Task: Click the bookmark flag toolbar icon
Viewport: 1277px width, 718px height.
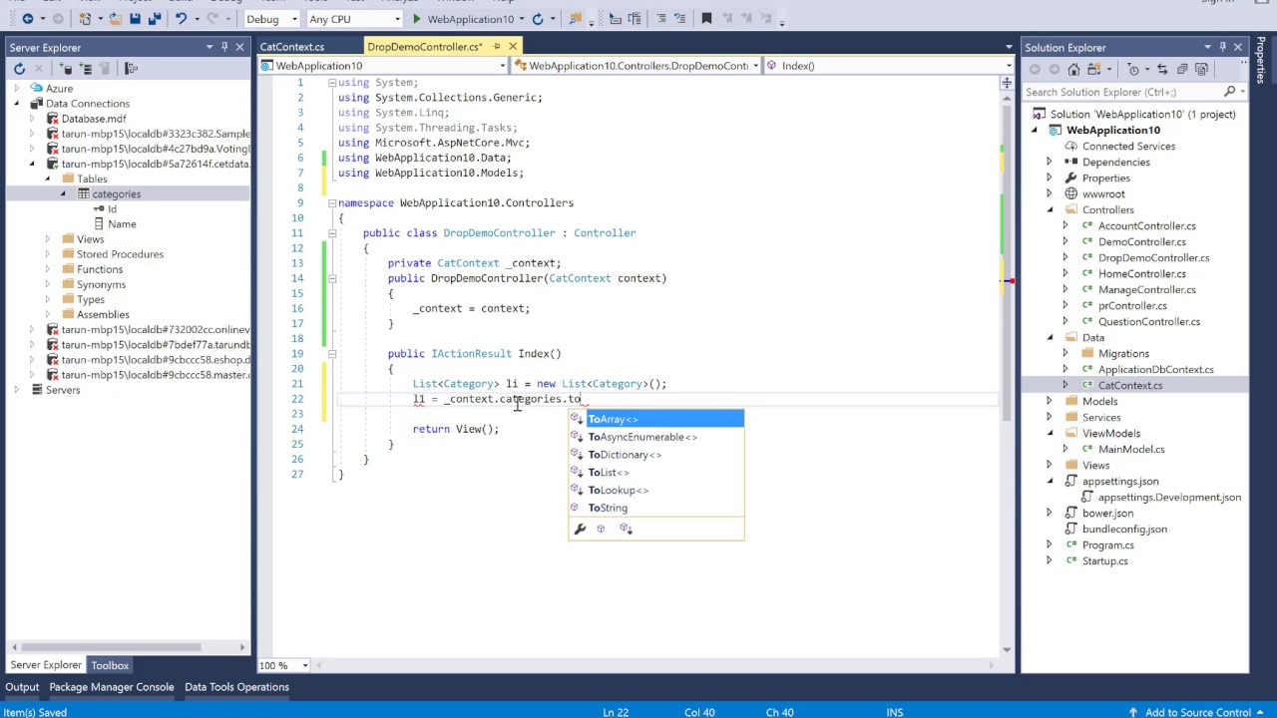Action: coord(706,18)
